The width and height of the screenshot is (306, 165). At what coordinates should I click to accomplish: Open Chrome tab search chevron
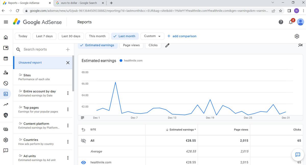tap(273, 3)
